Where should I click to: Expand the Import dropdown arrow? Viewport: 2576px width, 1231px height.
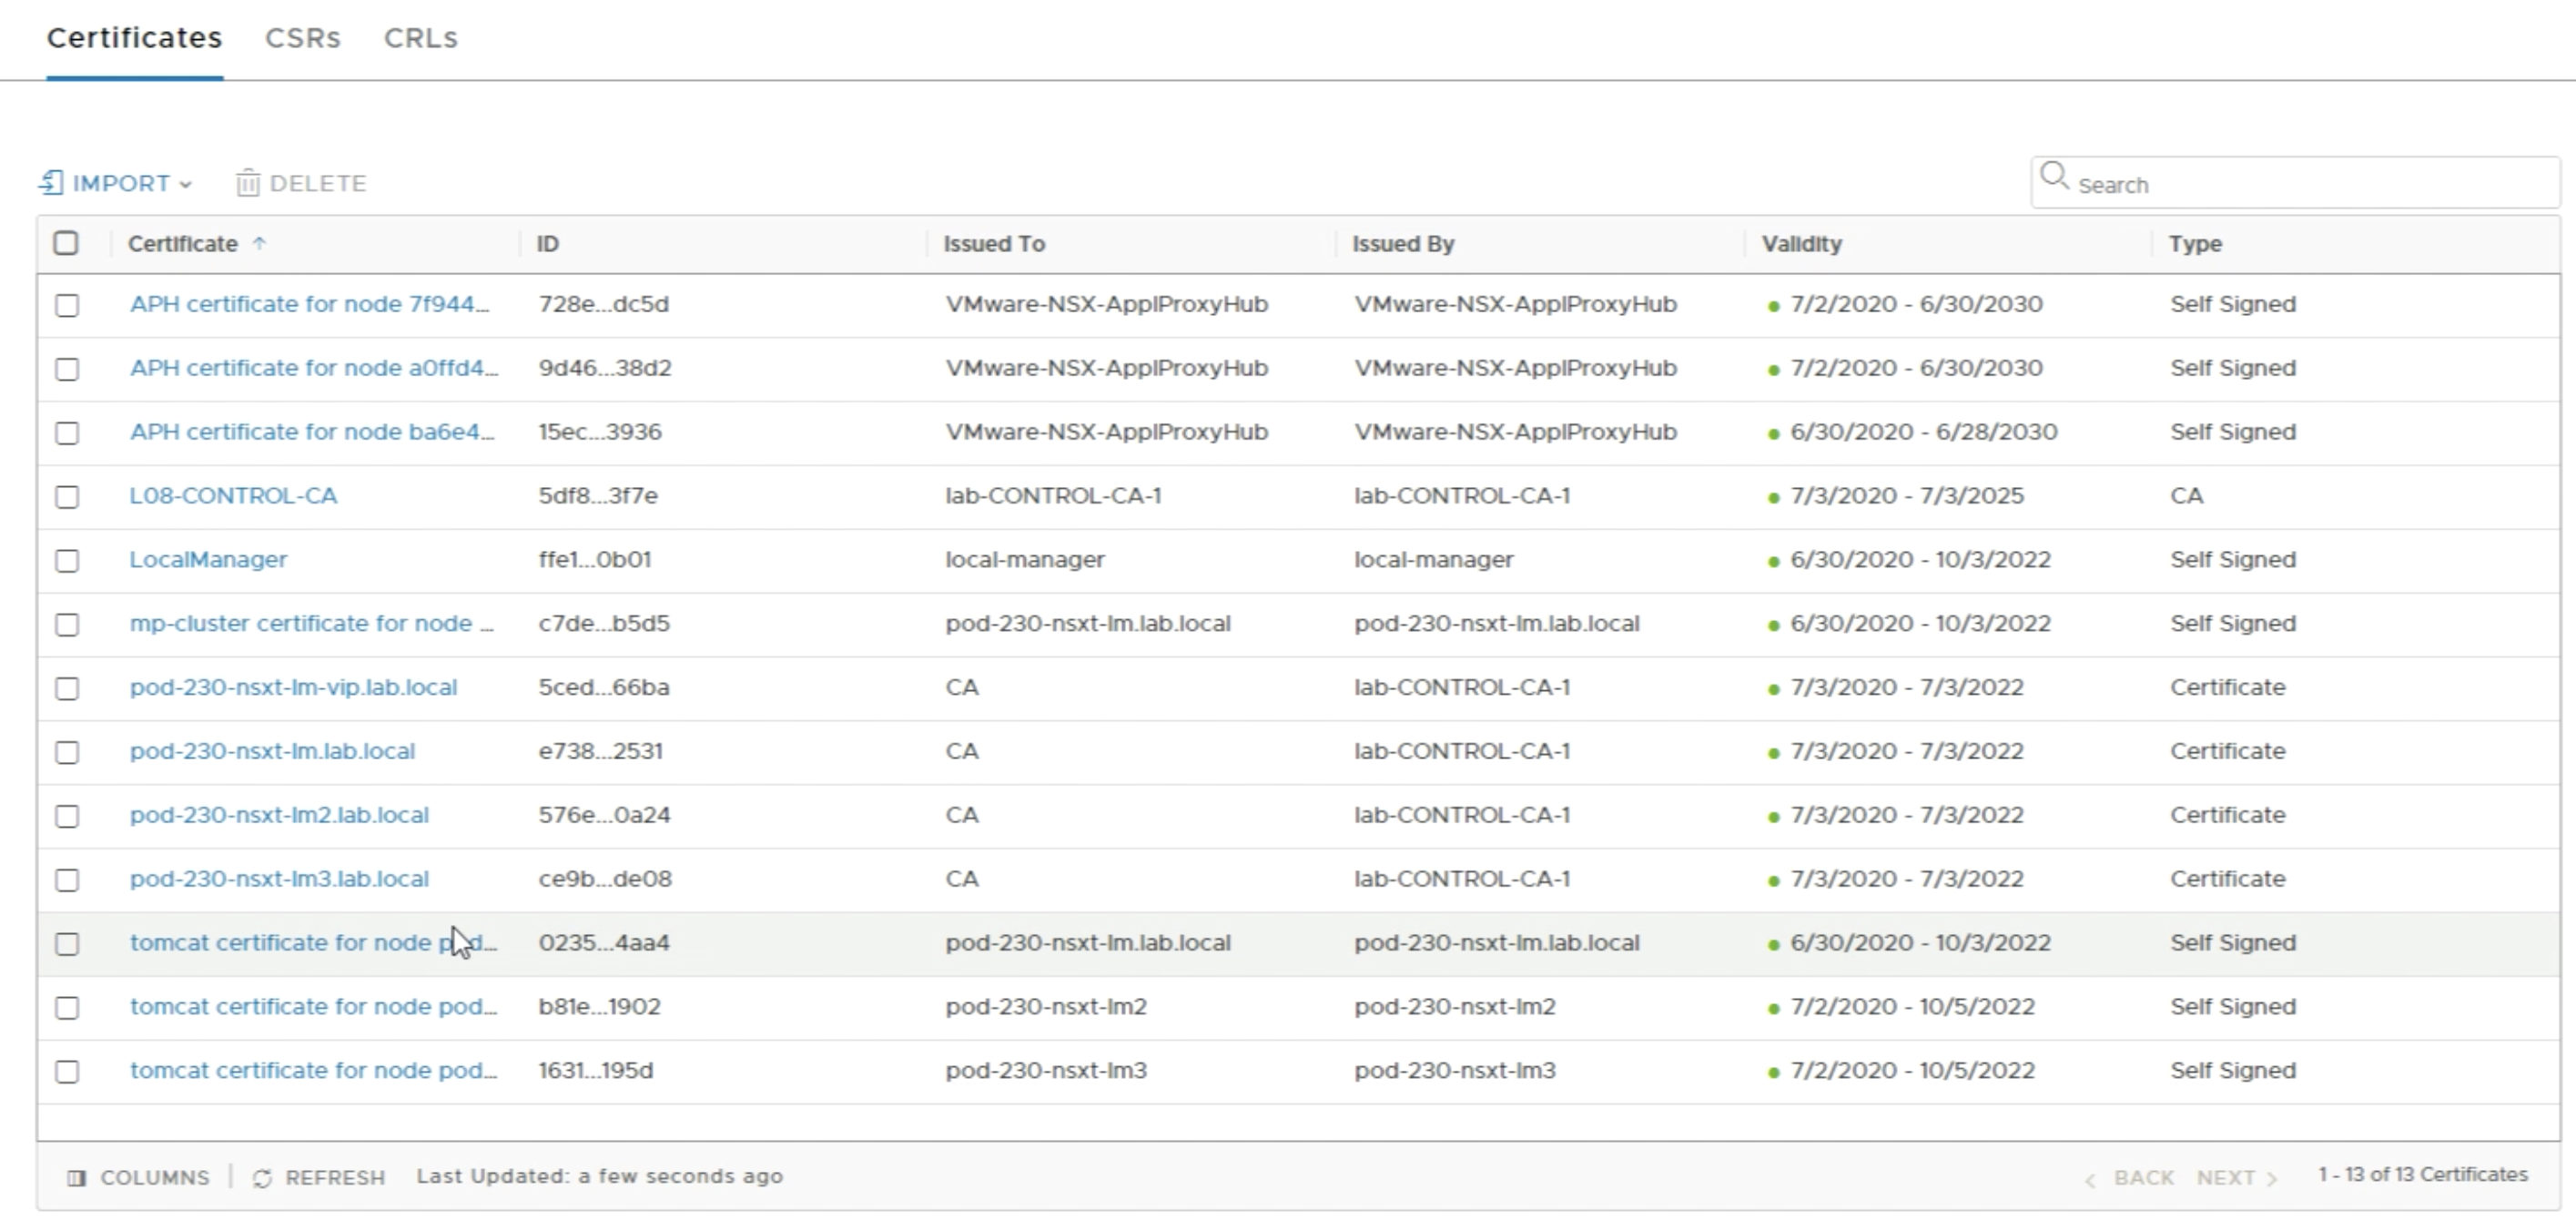[x=185, y=184]
